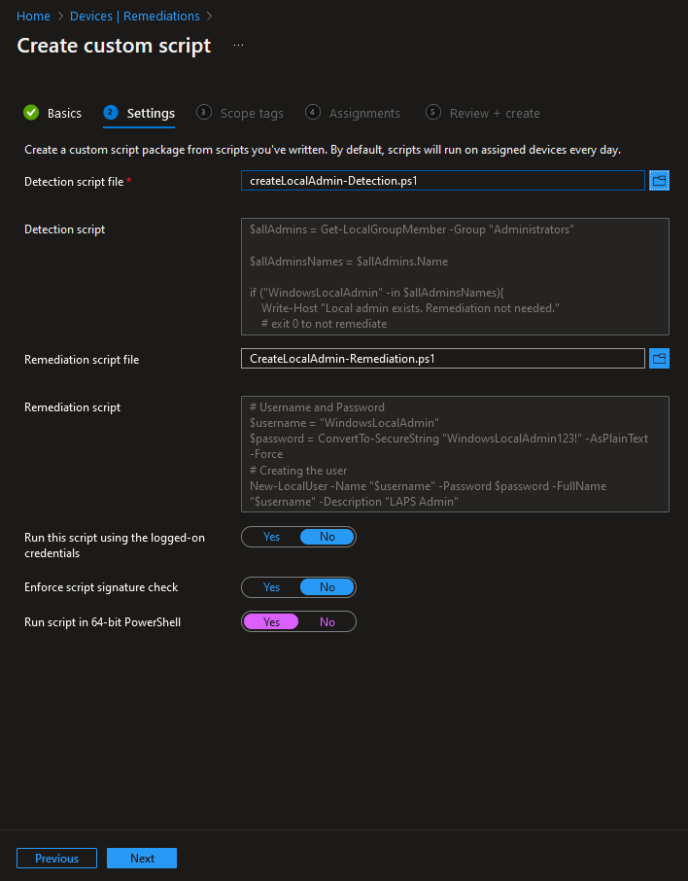Set Run script in 64-bit PowerShell to No
The height and width of the screenshot is (881, 688).
coord(327,622)
